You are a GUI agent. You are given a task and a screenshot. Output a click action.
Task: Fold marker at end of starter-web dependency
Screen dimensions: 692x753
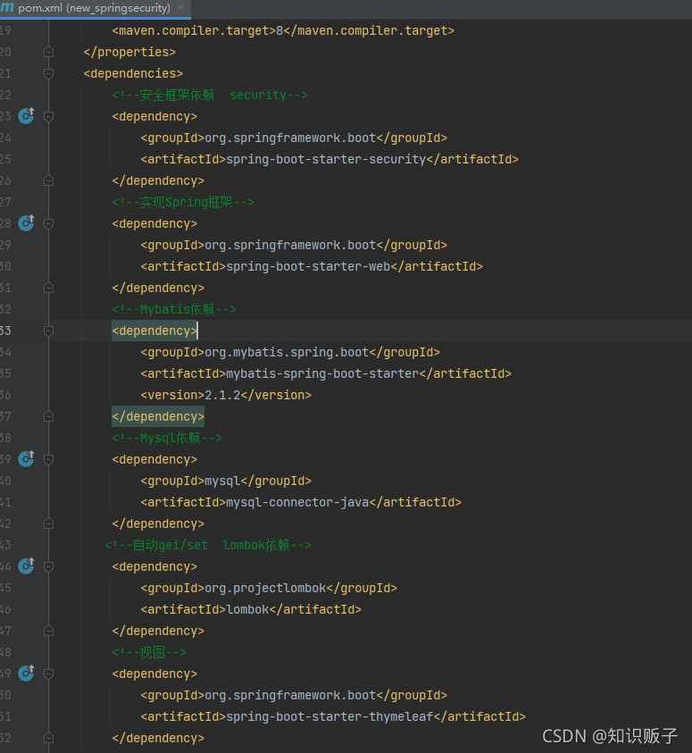point(48,288)
